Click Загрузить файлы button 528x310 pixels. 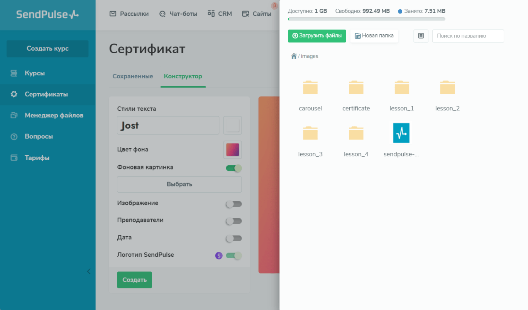click(317, 36)
